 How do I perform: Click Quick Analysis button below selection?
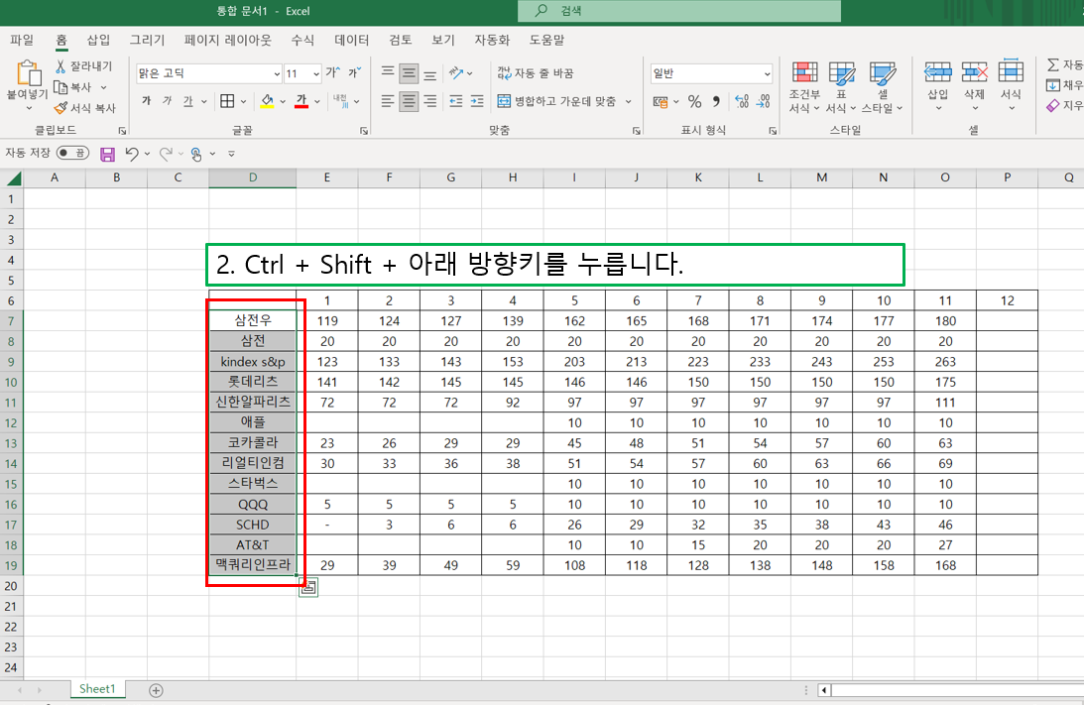(x=308, y=587)
